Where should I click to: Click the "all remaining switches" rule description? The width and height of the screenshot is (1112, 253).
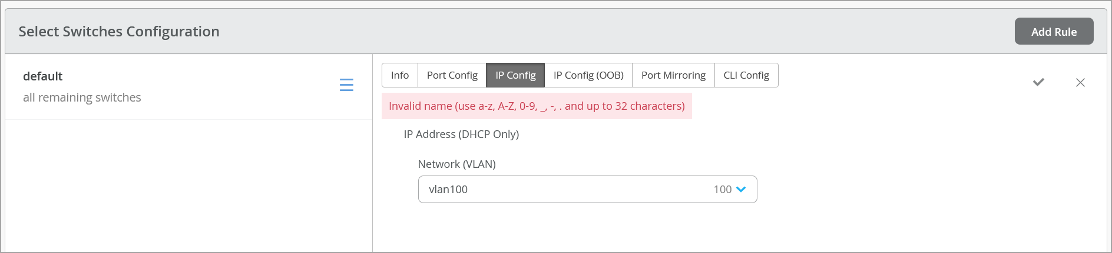pos(82,97)
